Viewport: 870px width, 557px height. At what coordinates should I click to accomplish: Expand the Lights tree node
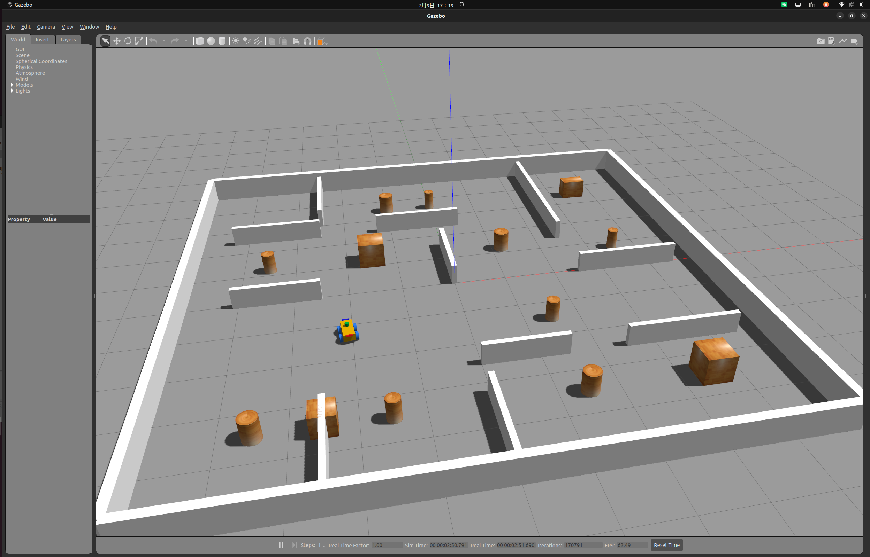click(x=12, y=91)
